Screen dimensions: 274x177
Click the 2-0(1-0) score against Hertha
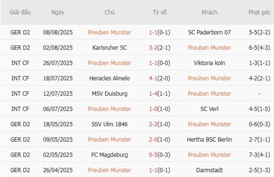coord(160,140)
